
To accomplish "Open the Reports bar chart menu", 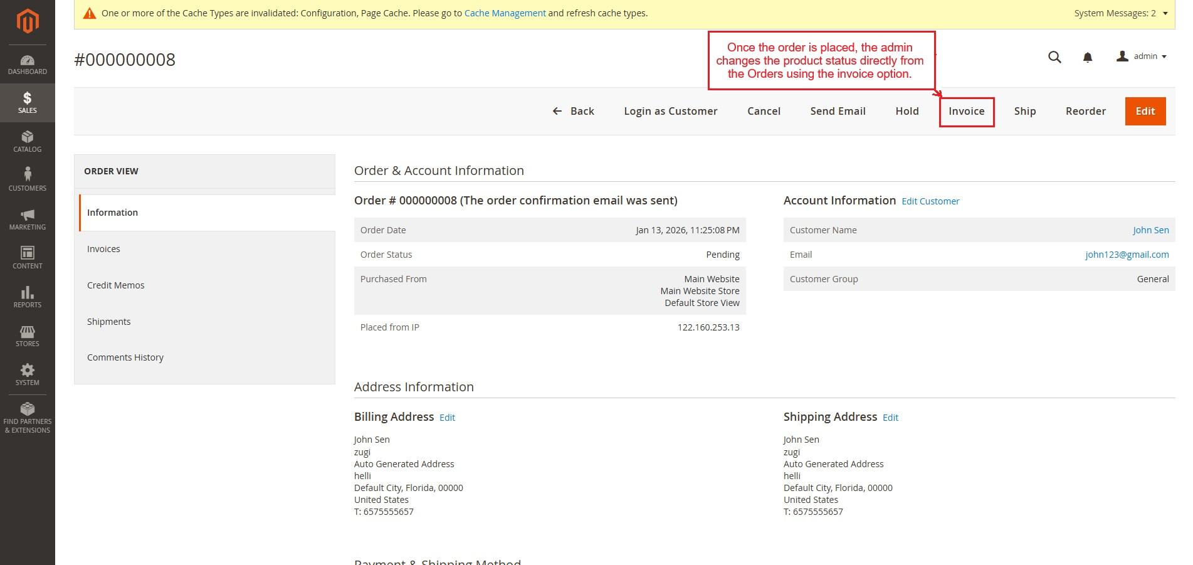I will point(28,297).
